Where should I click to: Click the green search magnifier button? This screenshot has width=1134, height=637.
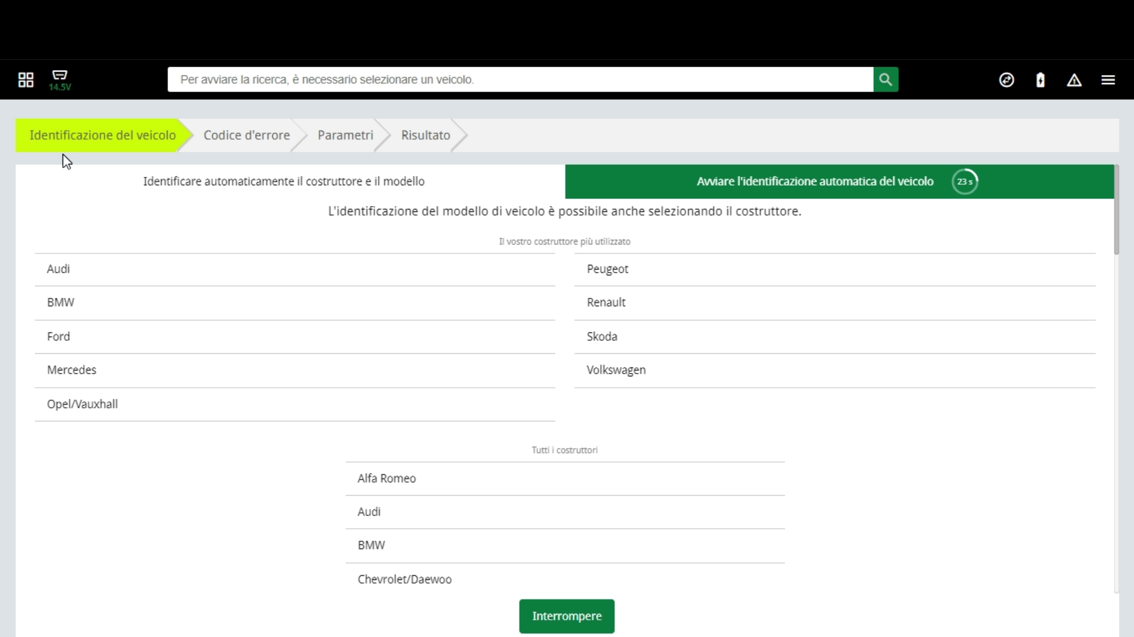pyautogui.click(x=886, y=80)
